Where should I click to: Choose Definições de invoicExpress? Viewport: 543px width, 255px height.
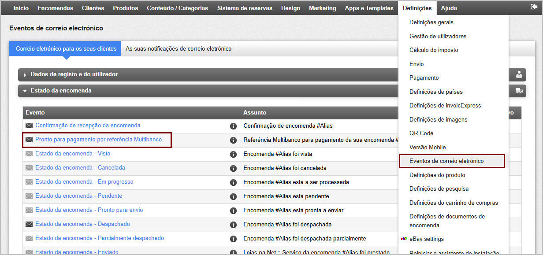click(445, 106)
